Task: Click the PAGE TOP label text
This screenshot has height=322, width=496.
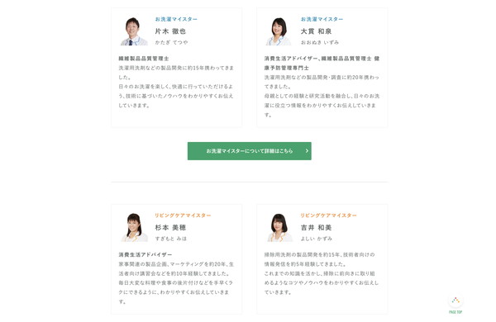Action: 455,312
